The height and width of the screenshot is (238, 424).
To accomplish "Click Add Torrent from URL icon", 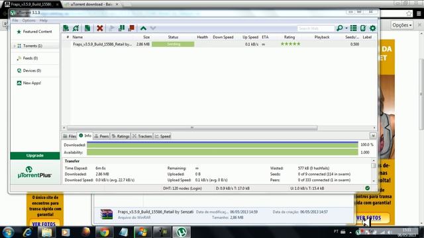I will [76, 28].
